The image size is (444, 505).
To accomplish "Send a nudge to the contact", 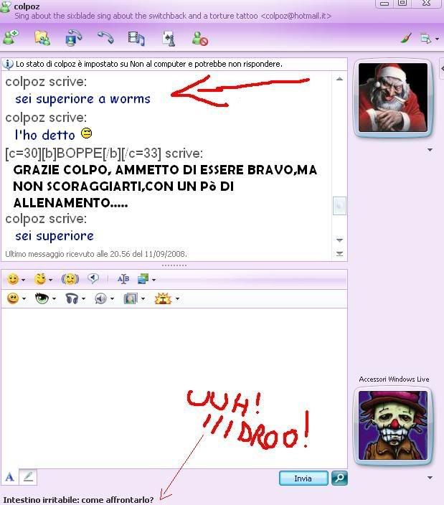I will click(x=70, y=279).
